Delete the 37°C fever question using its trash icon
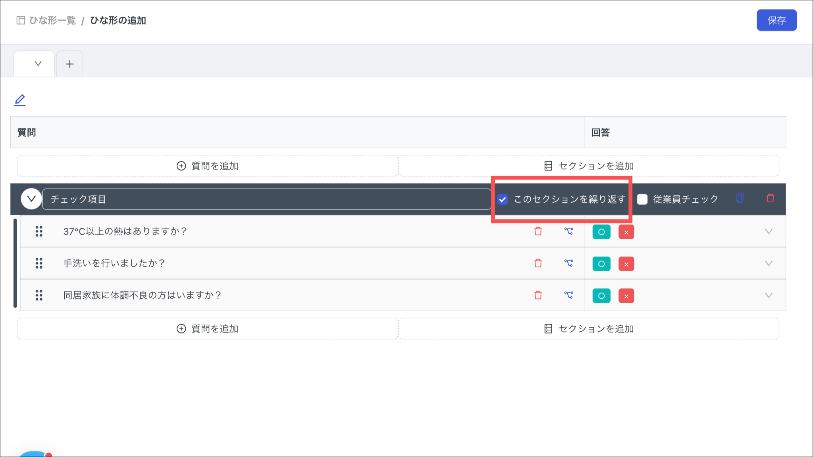The height and width of the screenshot is (457, 813). click(538, 231)
